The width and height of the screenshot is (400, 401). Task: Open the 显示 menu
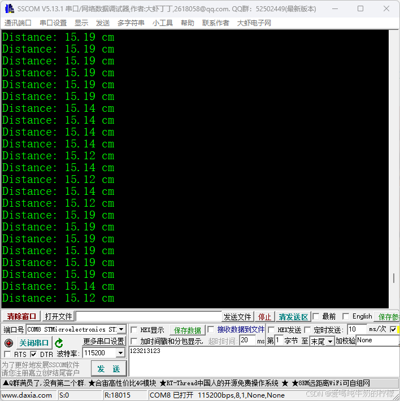[81, 23]
